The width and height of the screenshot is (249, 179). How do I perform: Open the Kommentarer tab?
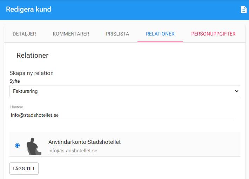click(71, 34)
